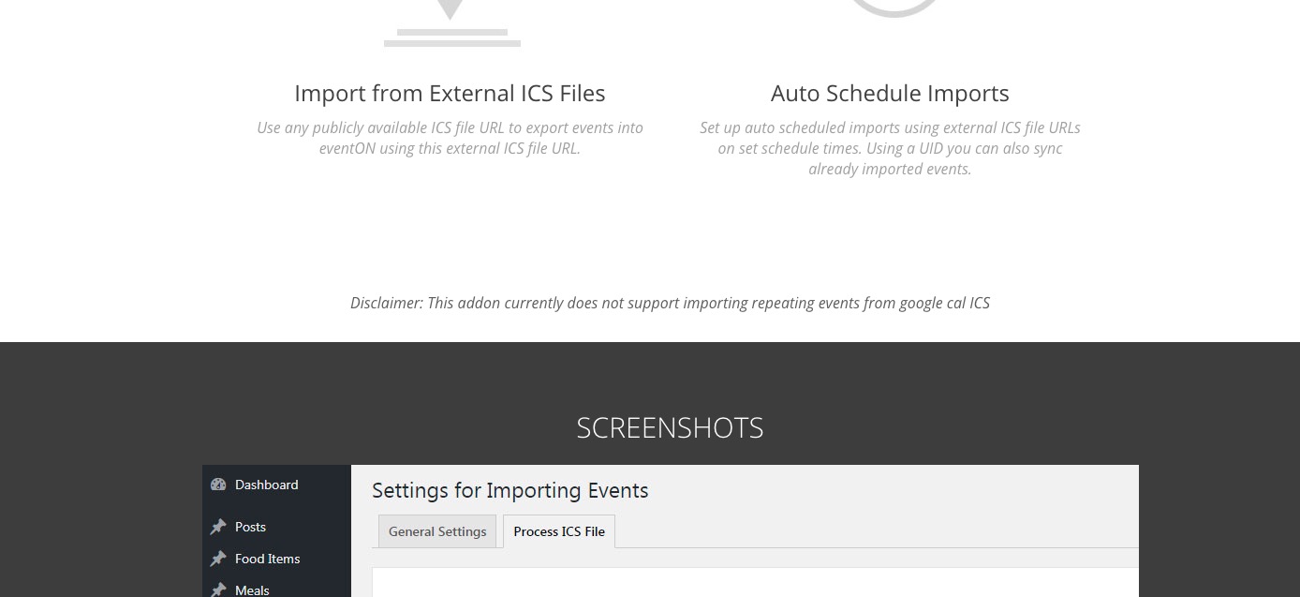The height and width of the screenshot is (597, 1300).
Task: Click the description under Auto Schedule Imports
Action: coord(890,148)
